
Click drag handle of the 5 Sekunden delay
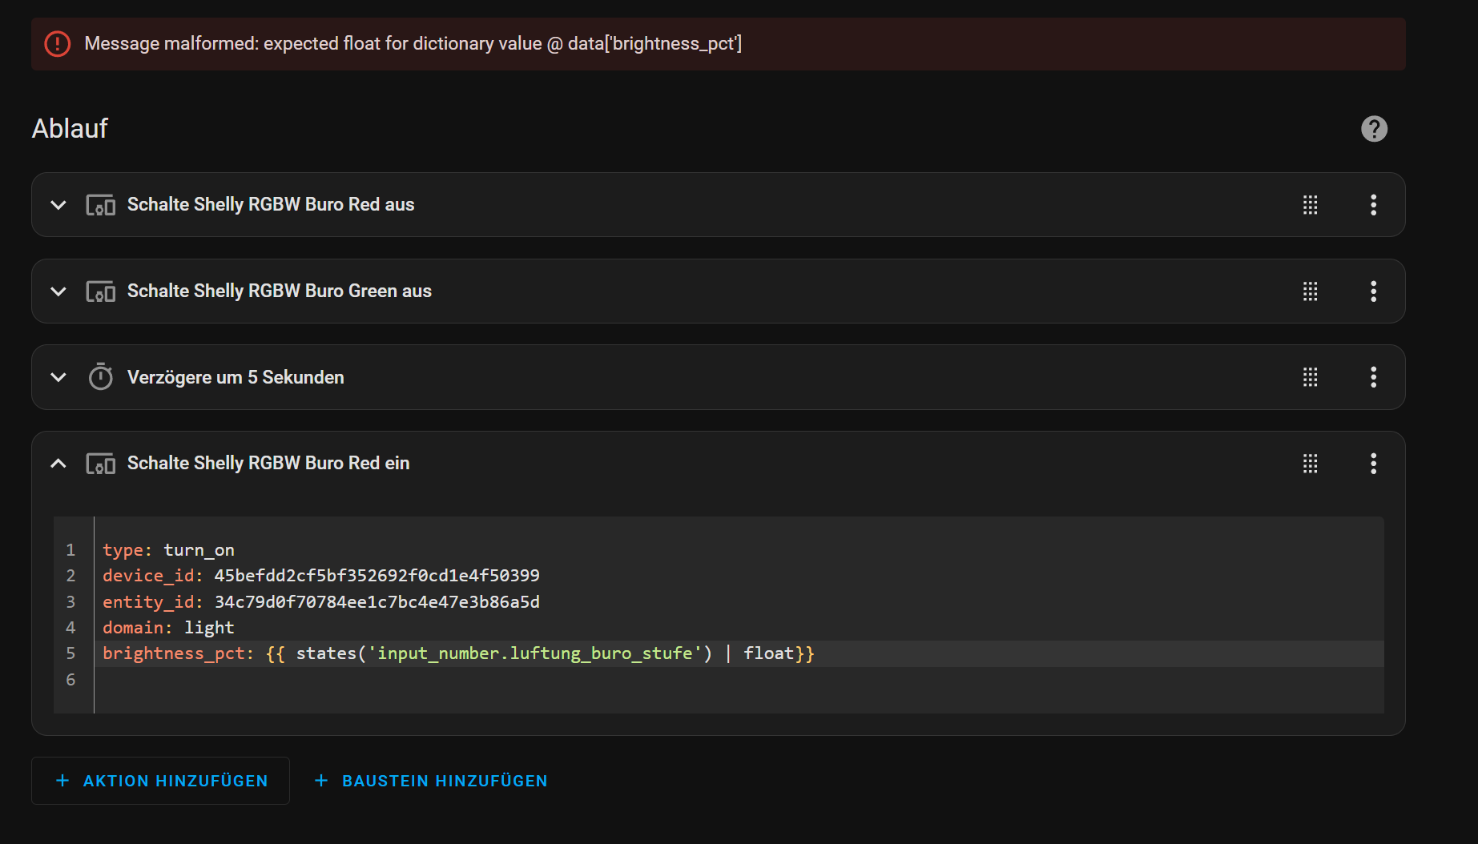click(1310, 377)
